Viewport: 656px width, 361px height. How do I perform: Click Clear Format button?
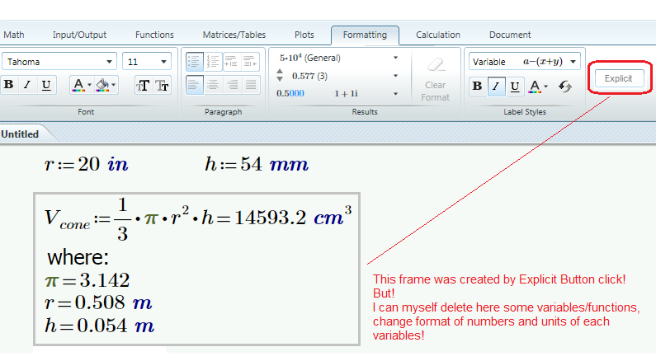[435, 79]
